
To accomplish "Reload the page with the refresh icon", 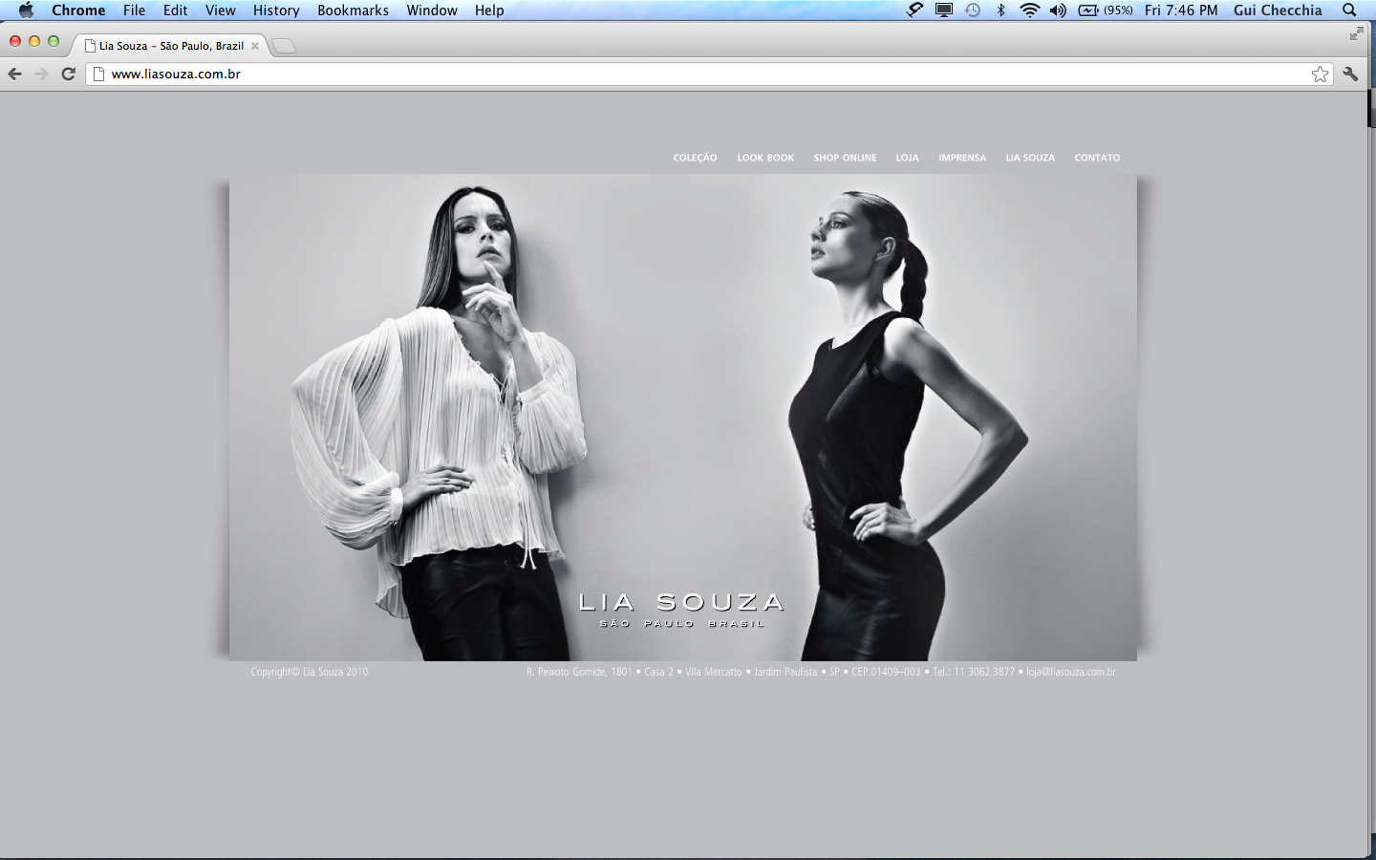I will (x=68, y=74).
